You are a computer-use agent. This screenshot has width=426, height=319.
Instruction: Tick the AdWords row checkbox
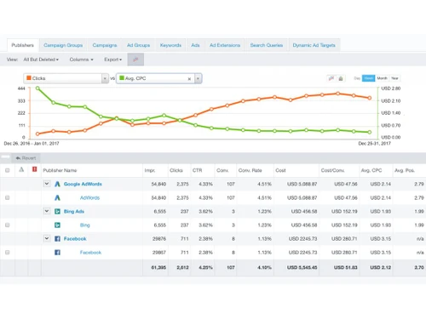click(x=8, y=197)
